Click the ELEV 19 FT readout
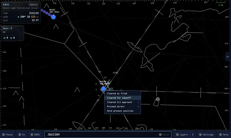The width and height of the screenshot is (231, 138). [21, 20]
